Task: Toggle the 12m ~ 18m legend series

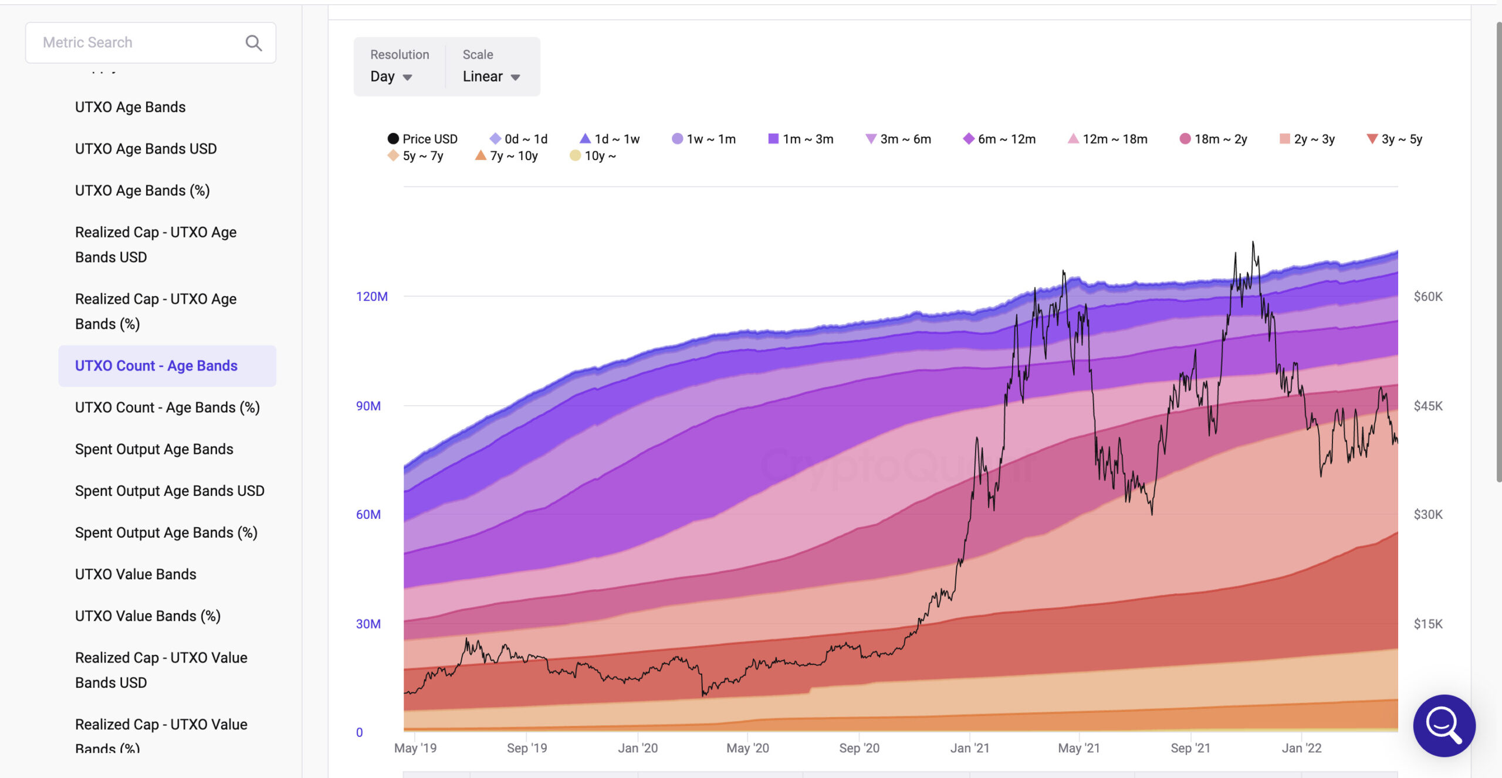Action: pyautogui.click(x=1108, y=139)
